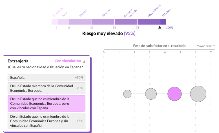
Task: Collapse the Extranjería card arrow
Action: [x=84, y=61]
